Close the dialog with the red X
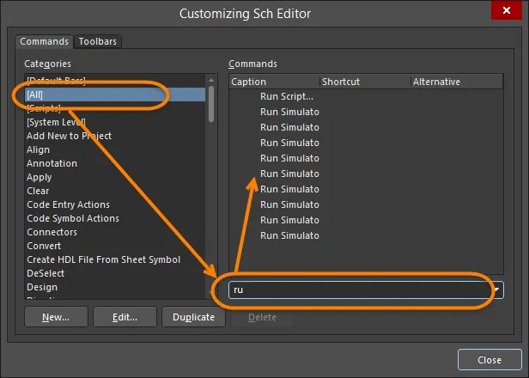This screenshot has height=378, width=529. pos(507,10)
